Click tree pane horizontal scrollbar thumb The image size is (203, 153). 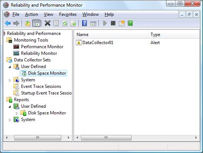(38, 138)
